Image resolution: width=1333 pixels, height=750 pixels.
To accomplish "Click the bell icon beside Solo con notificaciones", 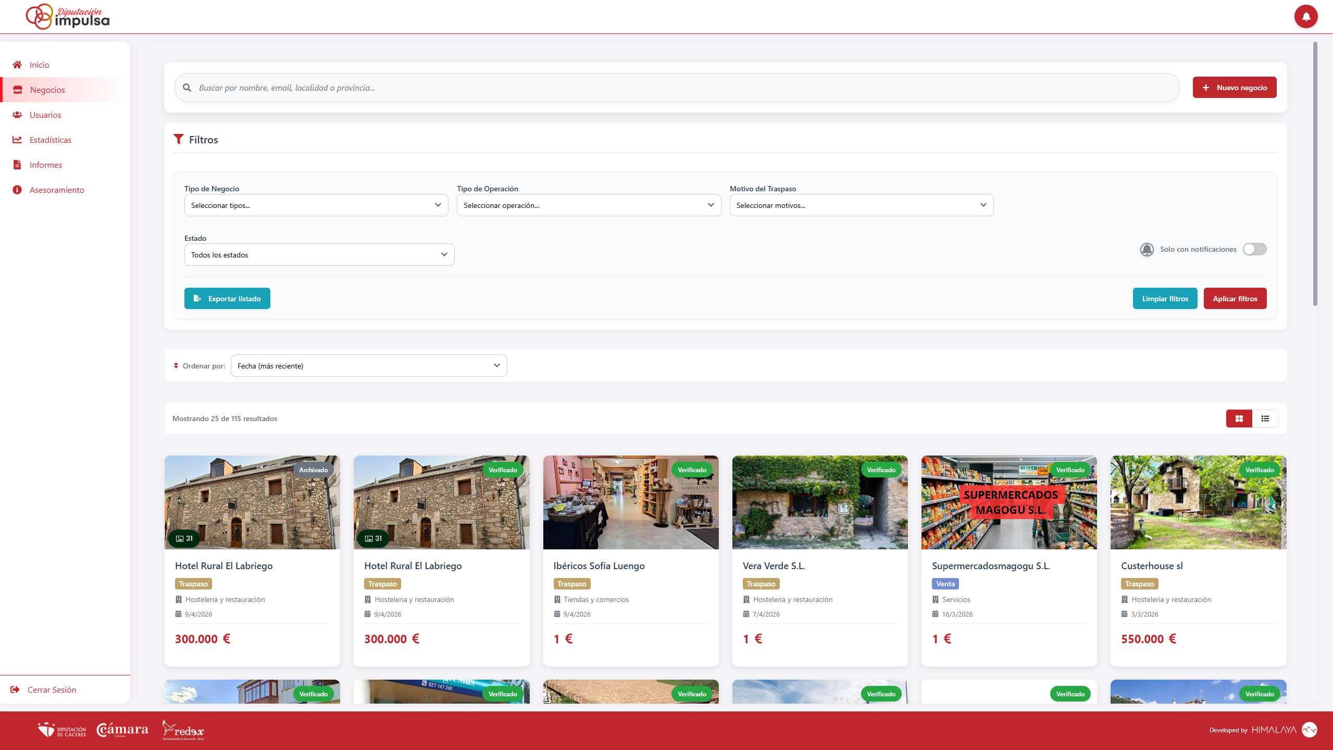I will pos(1147,249).
